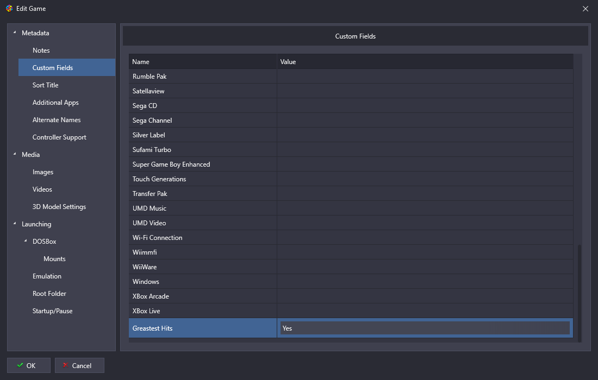Image resolution: width=598 pixels, height=380 pixels.
Task: Collapse the Launching tree section
Action: pyautogui.click(x=15, y=224)
